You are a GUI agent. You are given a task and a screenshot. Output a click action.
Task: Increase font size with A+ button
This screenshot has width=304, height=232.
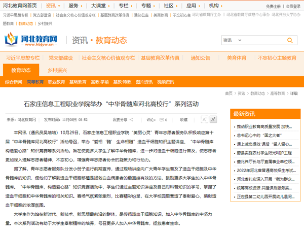click(x=213, y=120)
